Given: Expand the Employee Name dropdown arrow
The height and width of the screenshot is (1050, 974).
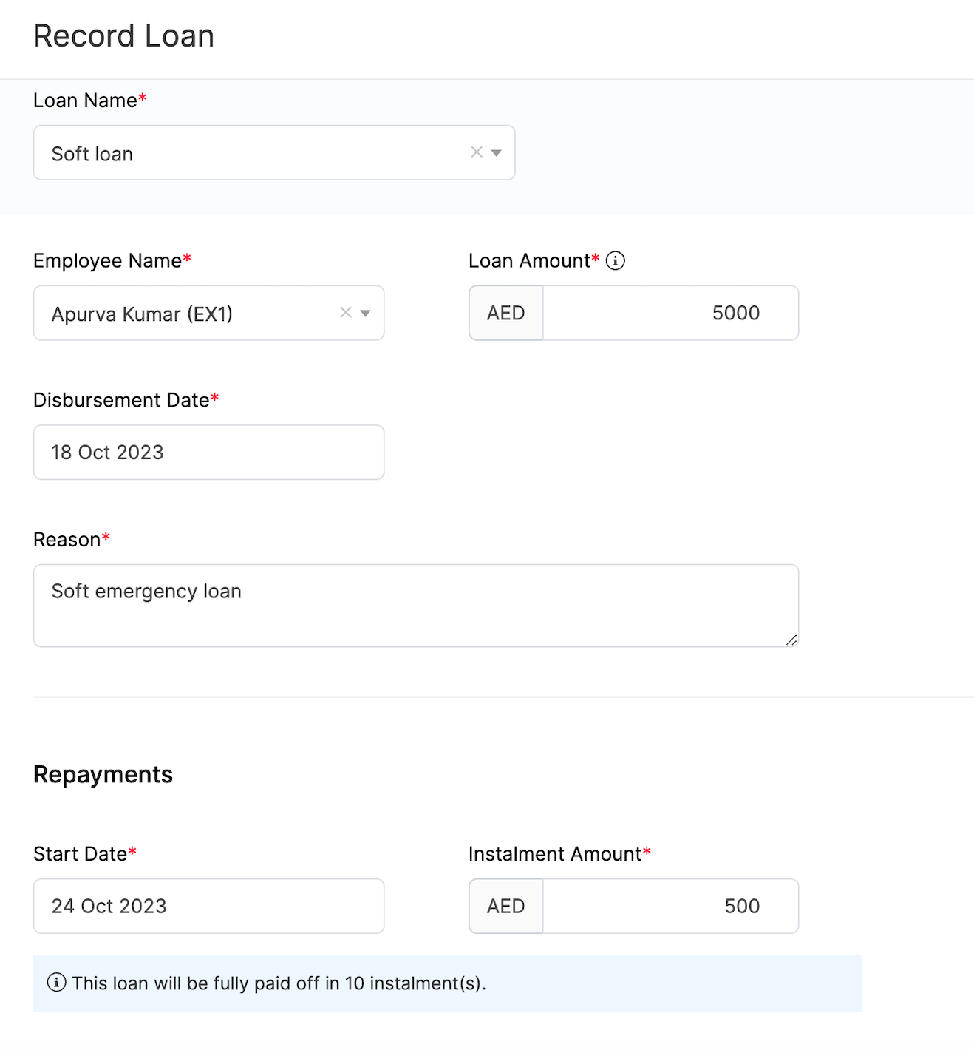Looking at the screenshot, I should 365,314.
